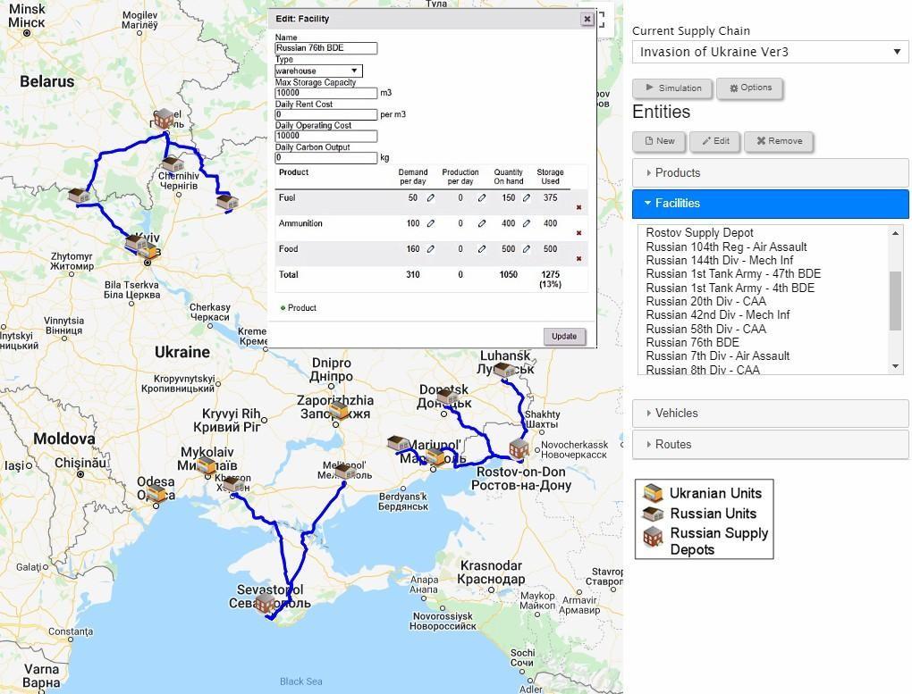The height and width of the screenshot is (694, 912).
Task: Click the Max Storage Capacity field
Action: click(325, 93)
